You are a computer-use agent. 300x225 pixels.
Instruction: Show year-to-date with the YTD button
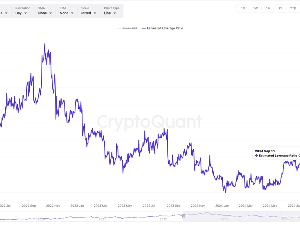(x=293, y=8)
